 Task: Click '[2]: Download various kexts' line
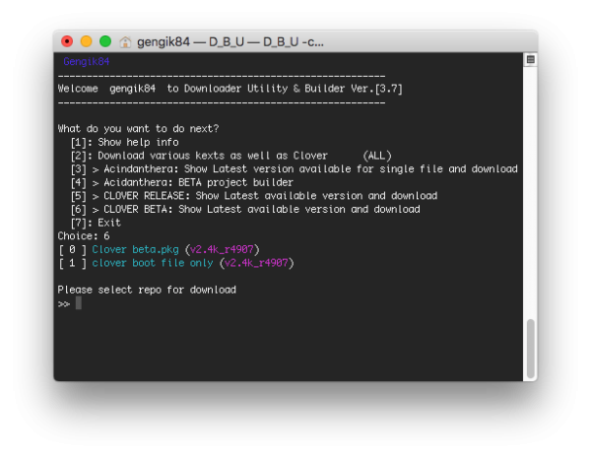[231, 156]
